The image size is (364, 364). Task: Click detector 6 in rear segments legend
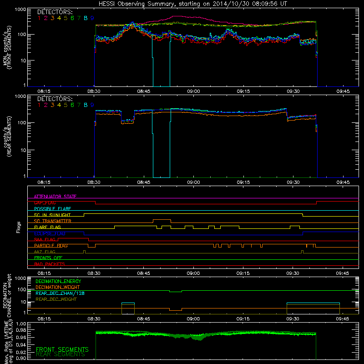coord(72,105)
